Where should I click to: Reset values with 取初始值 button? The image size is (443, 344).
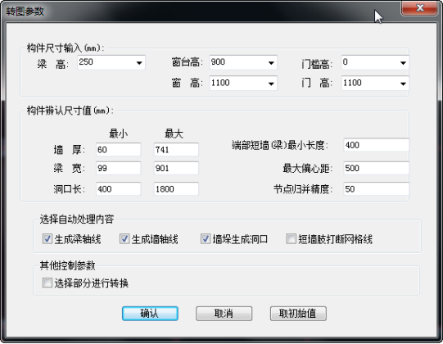pyautogui.click(x=298, y=314)
